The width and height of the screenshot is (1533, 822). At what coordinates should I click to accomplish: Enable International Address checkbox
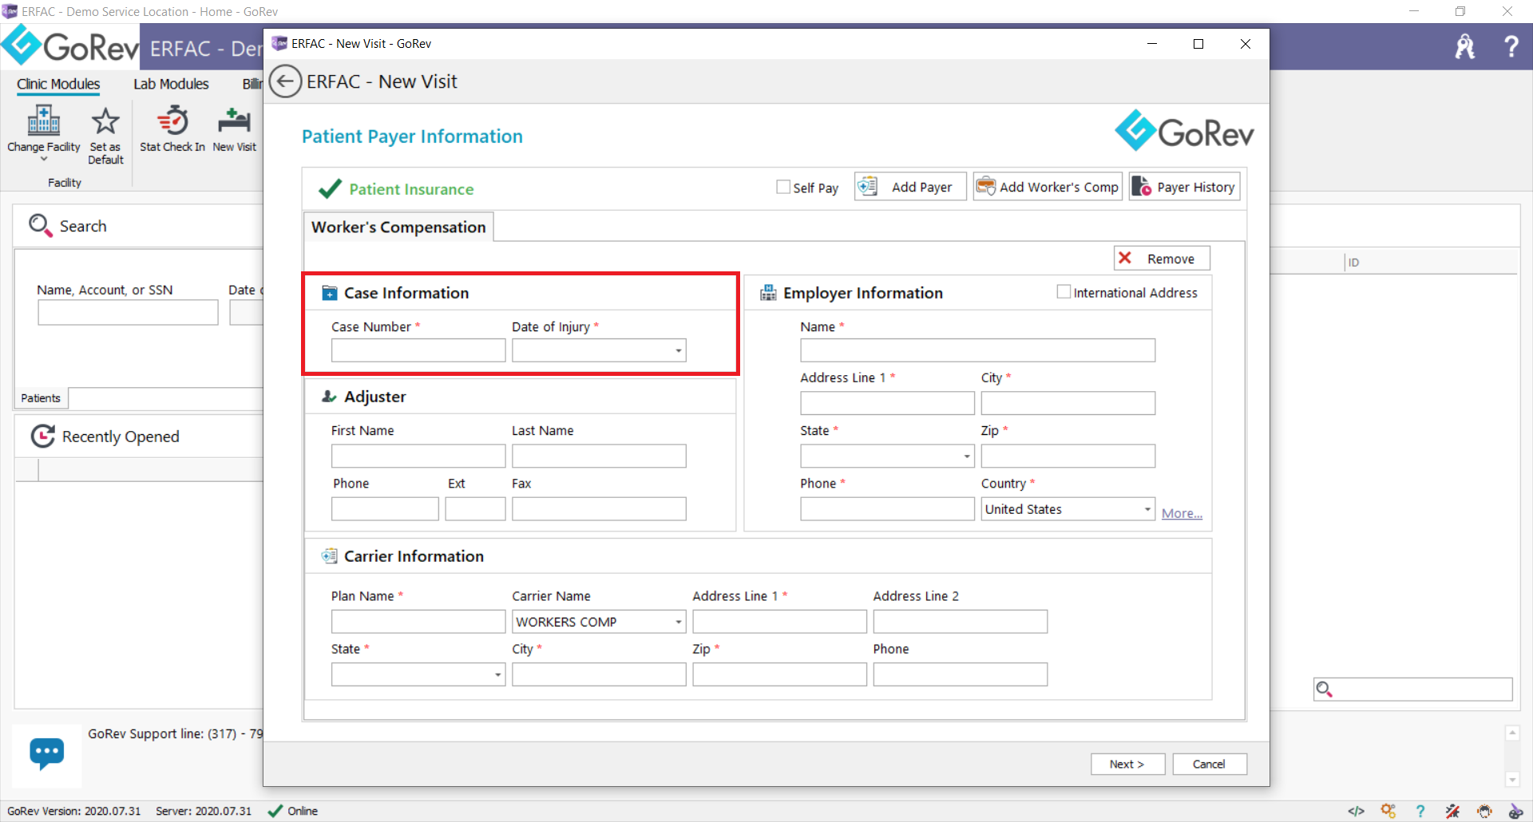point(1064,292)
